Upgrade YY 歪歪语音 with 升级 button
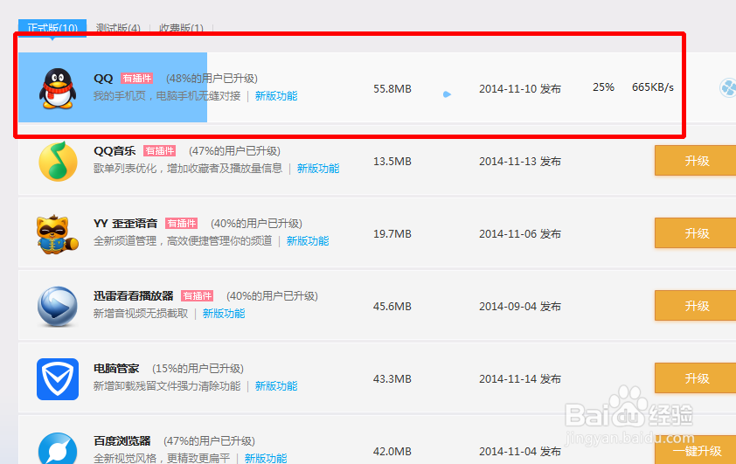Viewport: 736px width, 464px height. [x=695, y=233]
